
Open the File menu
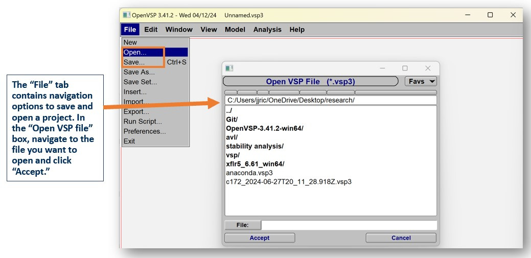(x=130, y=30)
